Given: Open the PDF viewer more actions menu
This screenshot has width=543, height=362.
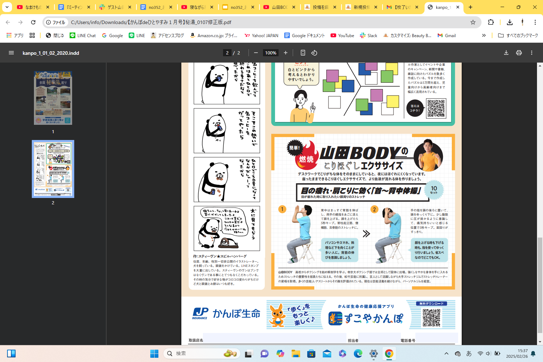Looking at the screenshot, I should point(532,53).
